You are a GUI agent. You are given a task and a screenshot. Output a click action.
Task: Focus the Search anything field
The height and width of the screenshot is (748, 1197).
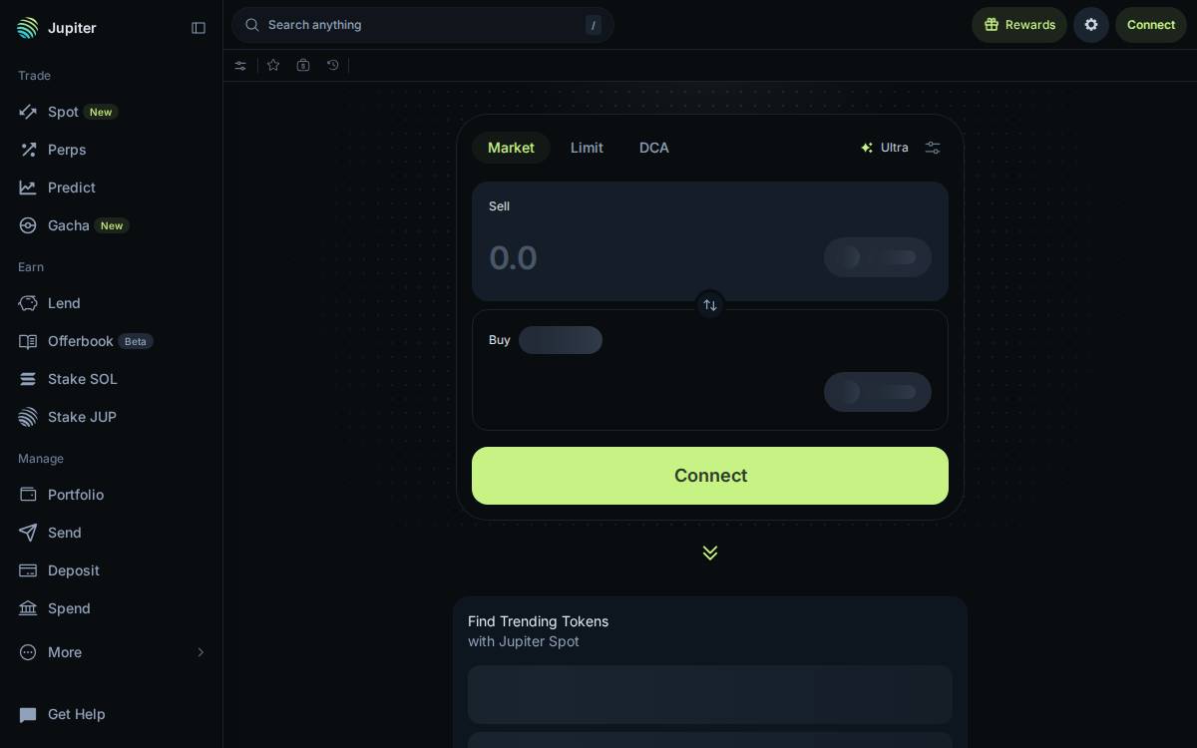pyautogui.click(x=422, y=25)
